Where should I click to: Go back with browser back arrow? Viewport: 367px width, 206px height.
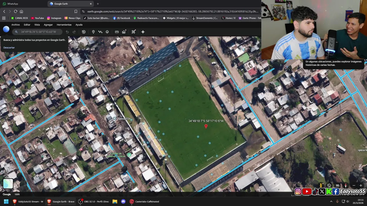click(4, 11)
